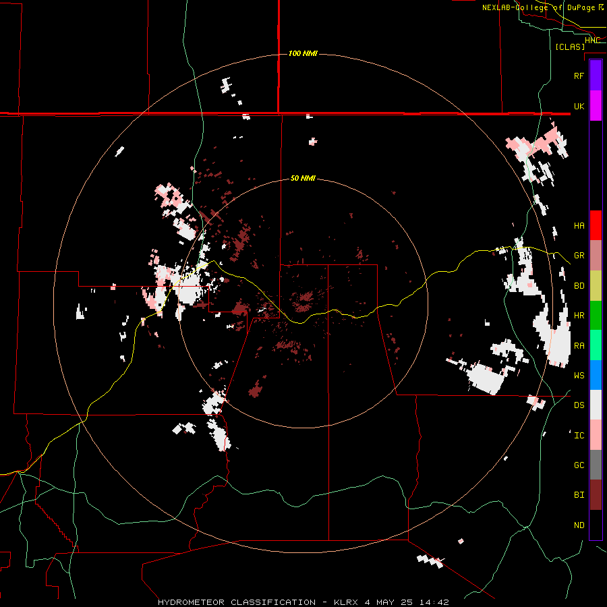The height and width of the screenshot is (607, 607).
Task: Select the IC pink legend swatch
Action: point(596,435)
